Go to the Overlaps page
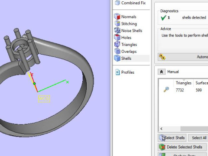208x156 pixels. 129,52
